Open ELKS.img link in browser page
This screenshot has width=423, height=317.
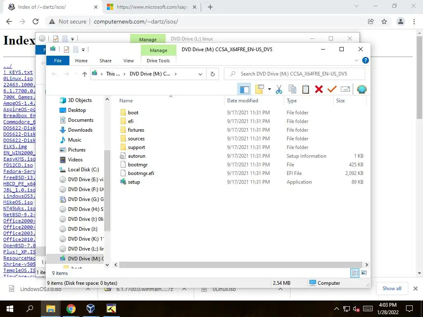(15, 147)
